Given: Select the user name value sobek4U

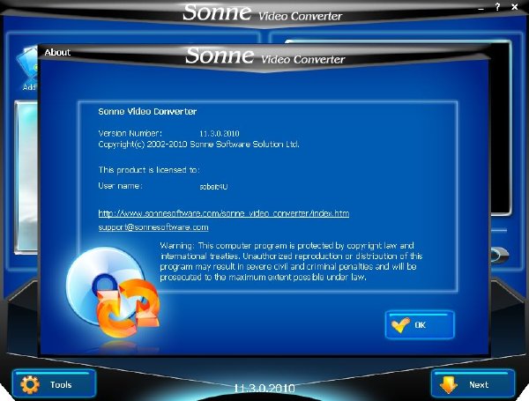Looking at the screenshot, I should [x=213, y=187].
